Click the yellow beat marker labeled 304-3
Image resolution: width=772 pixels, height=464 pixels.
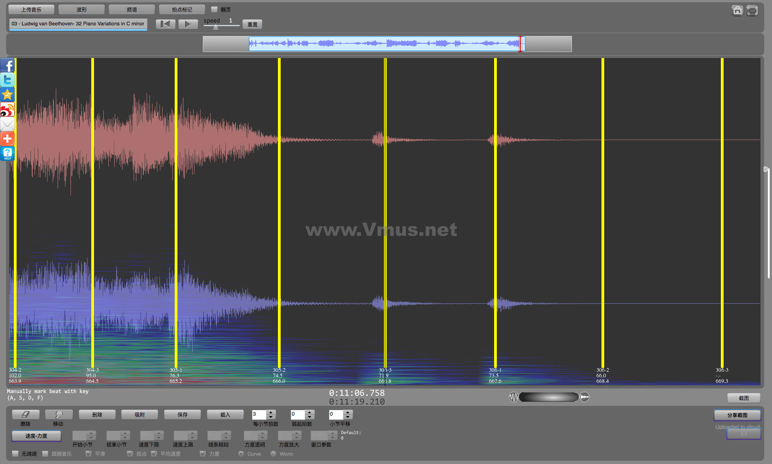point(93,213)
